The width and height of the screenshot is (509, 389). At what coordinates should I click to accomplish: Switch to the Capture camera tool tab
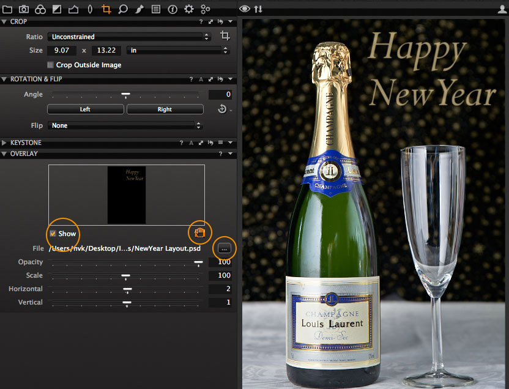pos(24,9)
